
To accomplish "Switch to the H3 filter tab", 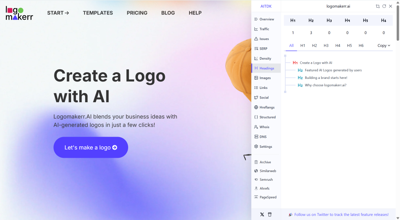I will point(326,46).
